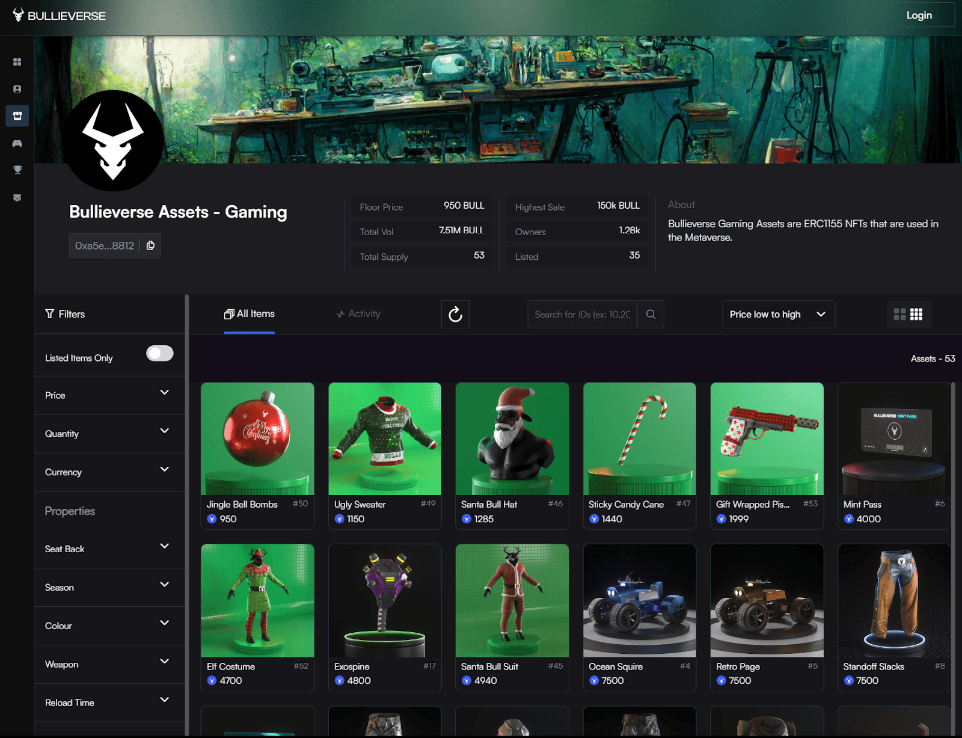The image size is (962, 738).
Task: Click Retro Page ID #5
Action: [x=812, y=666]
